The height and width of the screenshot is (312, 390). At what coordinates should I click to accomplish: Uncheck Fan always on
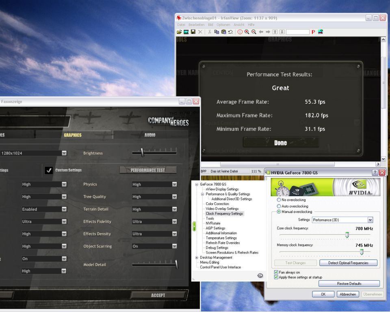[x=276, y=272]
